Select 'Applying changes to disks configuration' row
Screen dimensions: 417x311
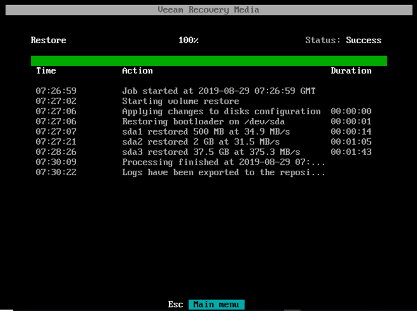click(221, 112)
